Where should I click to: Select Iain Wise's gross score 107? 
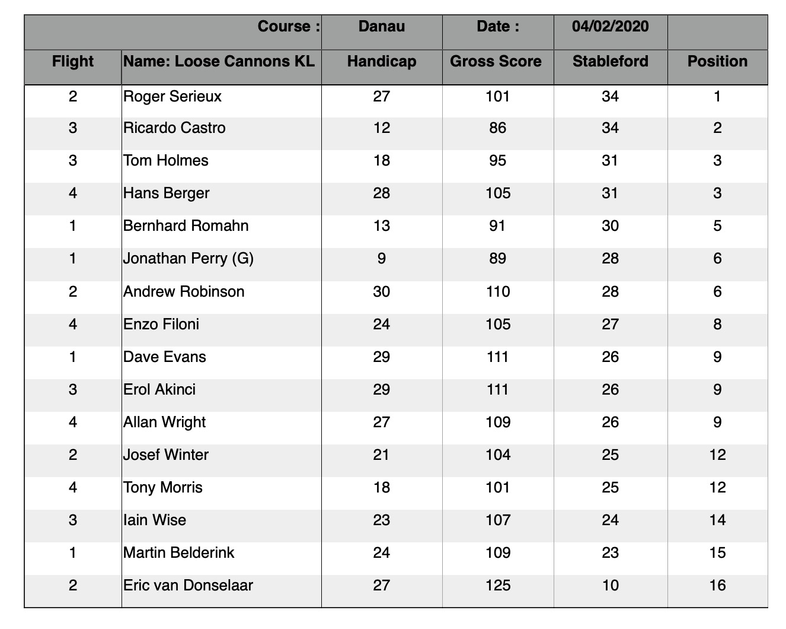[497, 520]
